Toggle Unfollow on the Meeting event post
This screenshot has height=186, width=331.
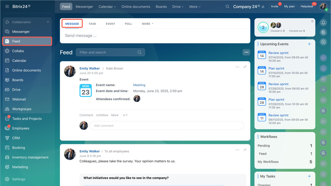(102, 115)
